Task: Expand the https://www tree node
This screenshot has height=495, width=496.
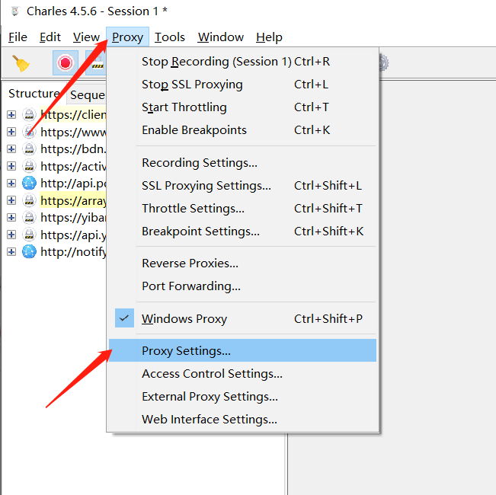Action: pos(11,132)
